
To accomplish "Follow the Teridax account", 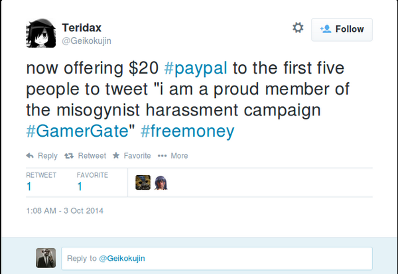I will 342,29.
